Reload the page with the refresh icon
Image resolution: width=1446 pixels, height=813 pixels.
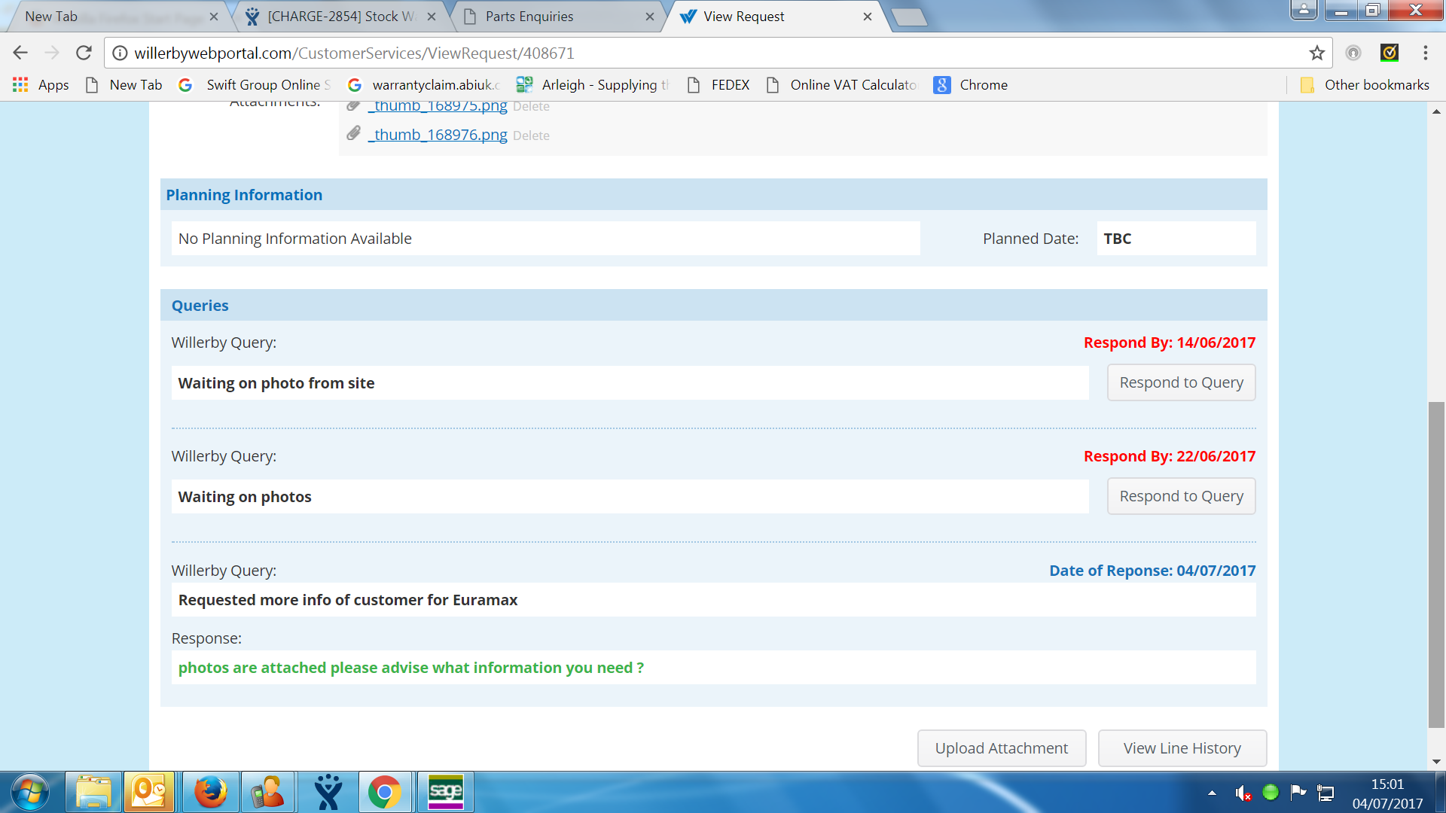84,53
